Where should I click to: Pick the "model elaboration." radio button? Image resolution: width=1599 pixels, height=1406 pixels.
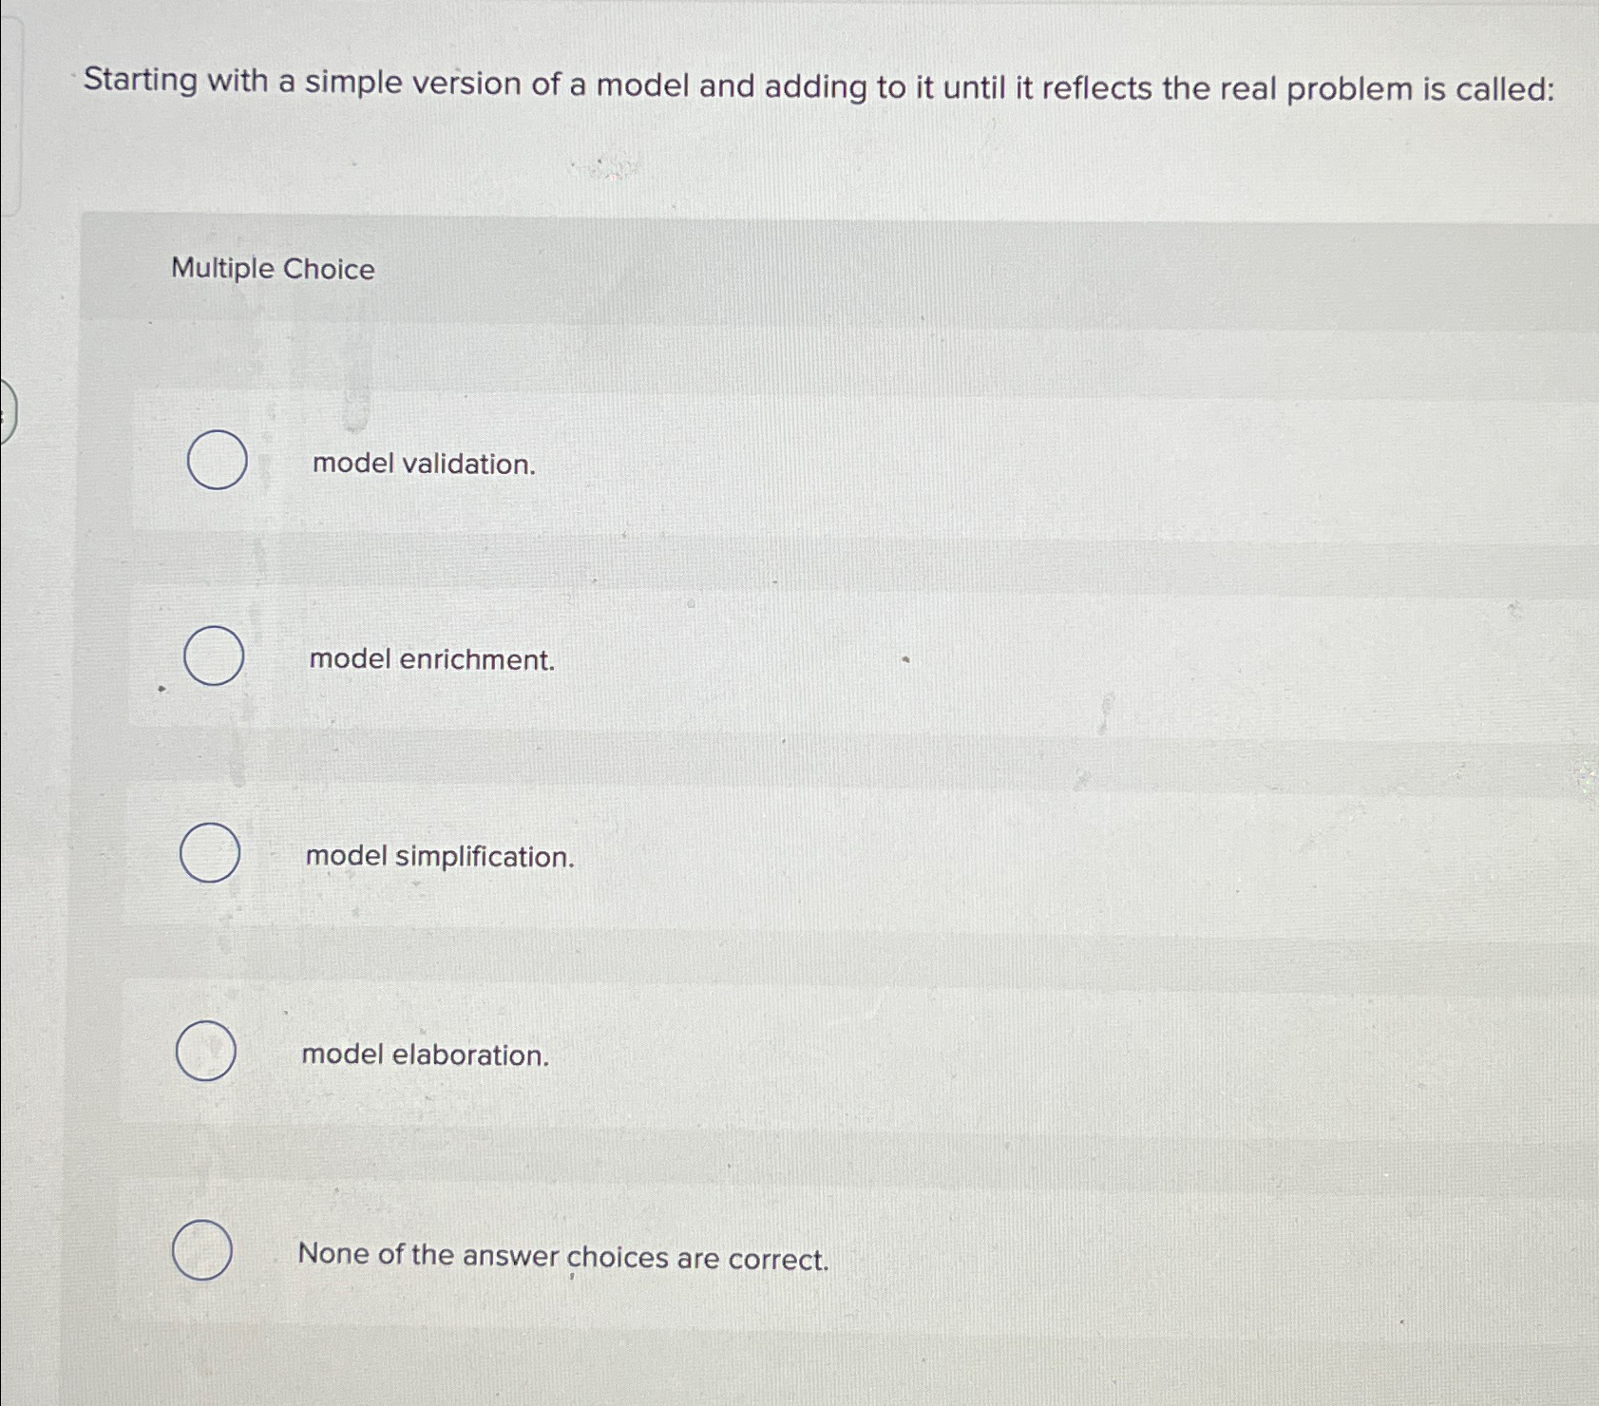coord(206,1051)
